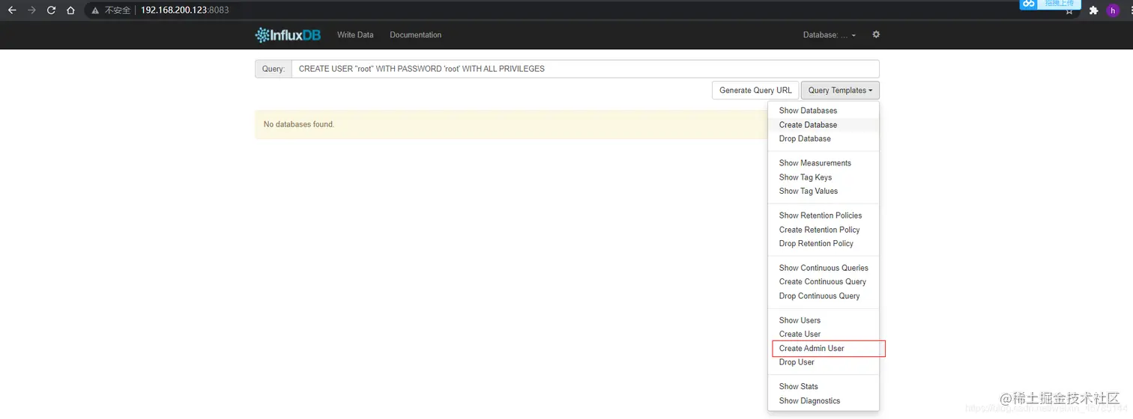Screen dimensions: 1133x419
Task: Select Create Database template
Action: pyautogui.click(x=824, y=125)
